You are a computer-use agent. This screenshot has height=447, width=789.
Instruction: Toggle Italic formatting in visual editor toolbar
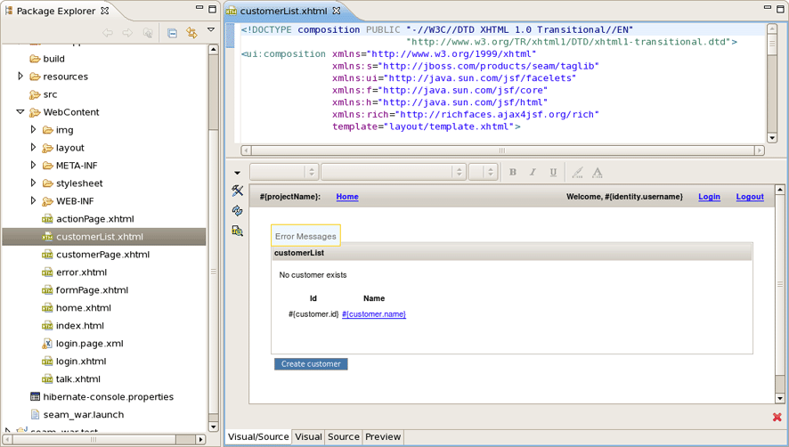coord(533,172)
